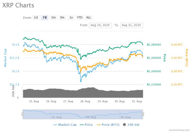Select the 7d zoom range

(45, 18)
